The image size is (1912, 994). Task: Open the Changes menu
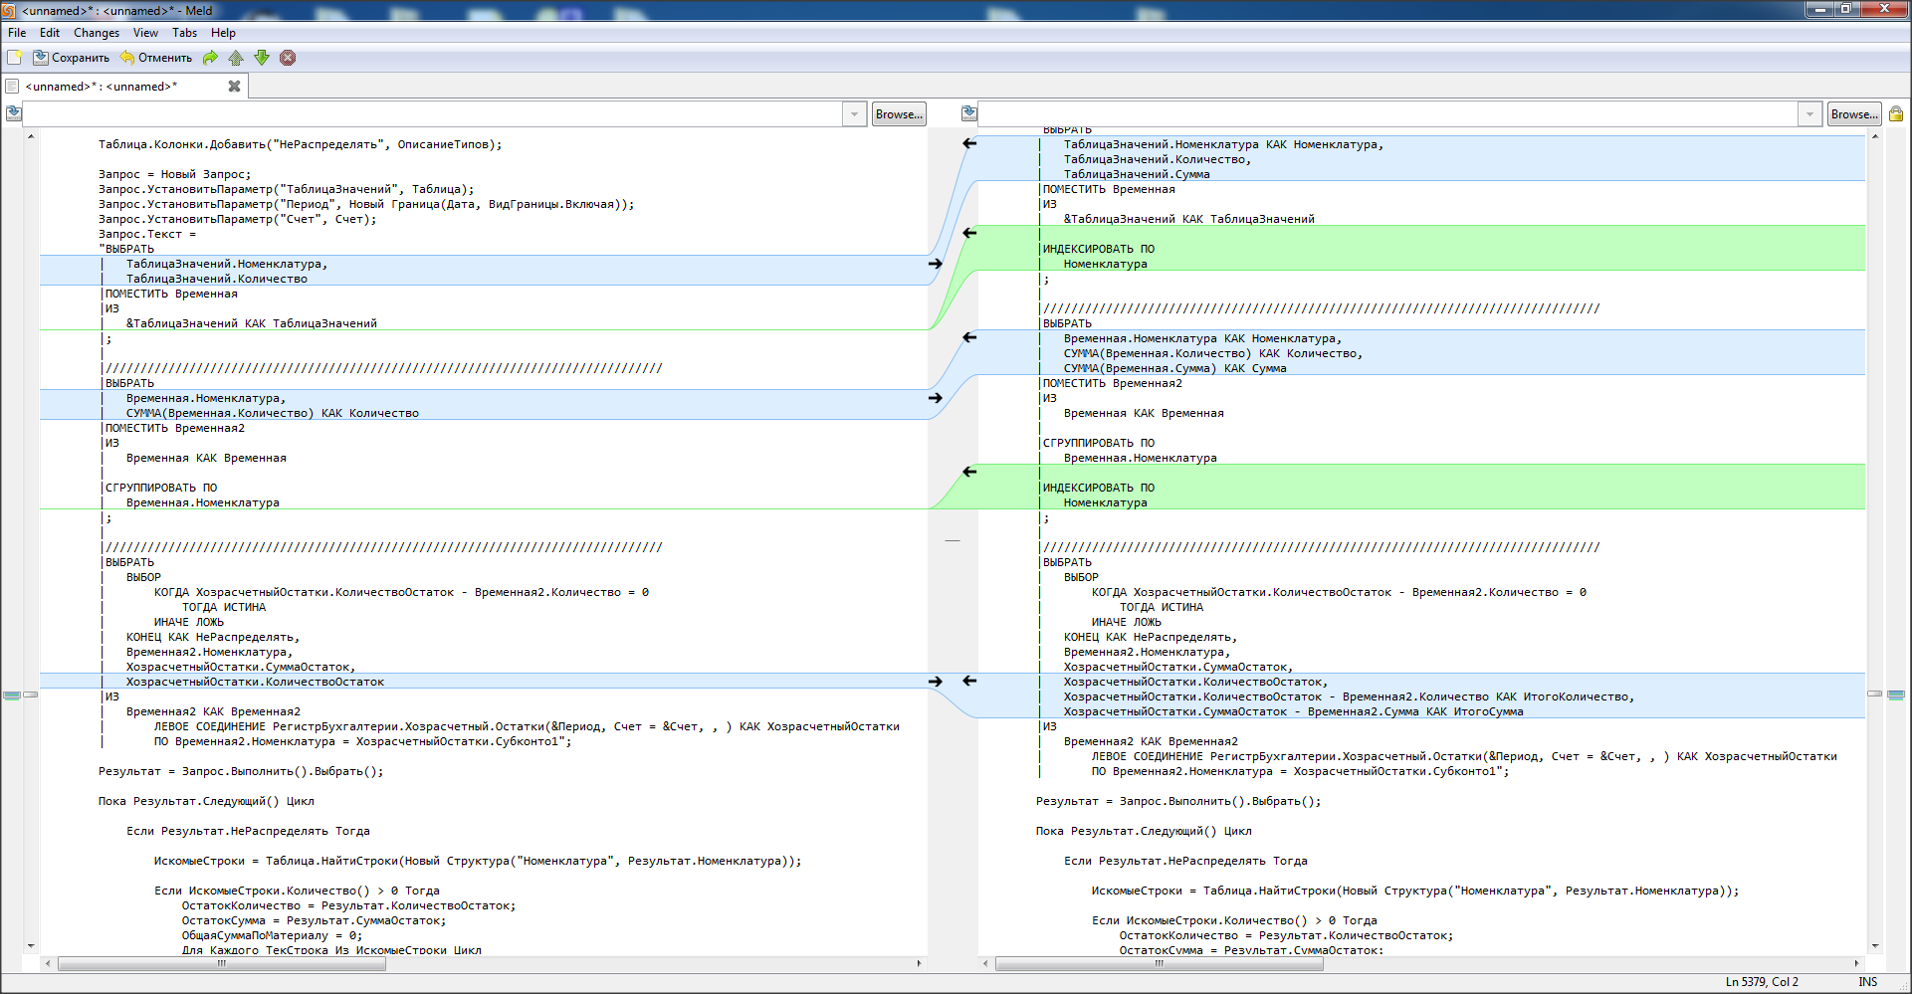tap(96, 33)
